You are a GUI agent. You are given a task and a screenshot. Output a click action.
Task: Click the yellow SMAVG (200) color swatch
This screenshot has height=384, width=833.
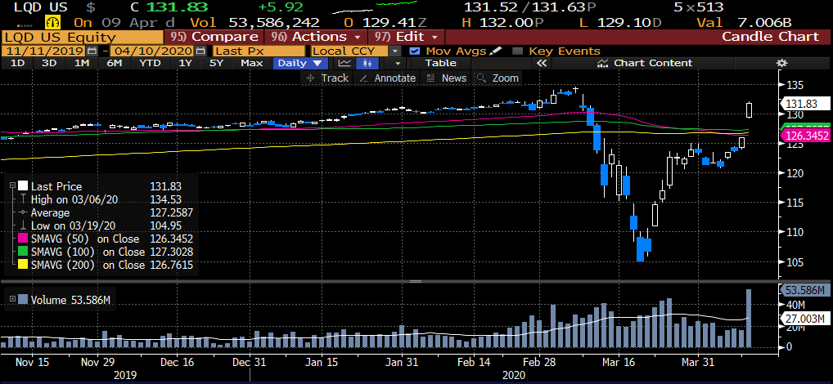pos(23,265)
